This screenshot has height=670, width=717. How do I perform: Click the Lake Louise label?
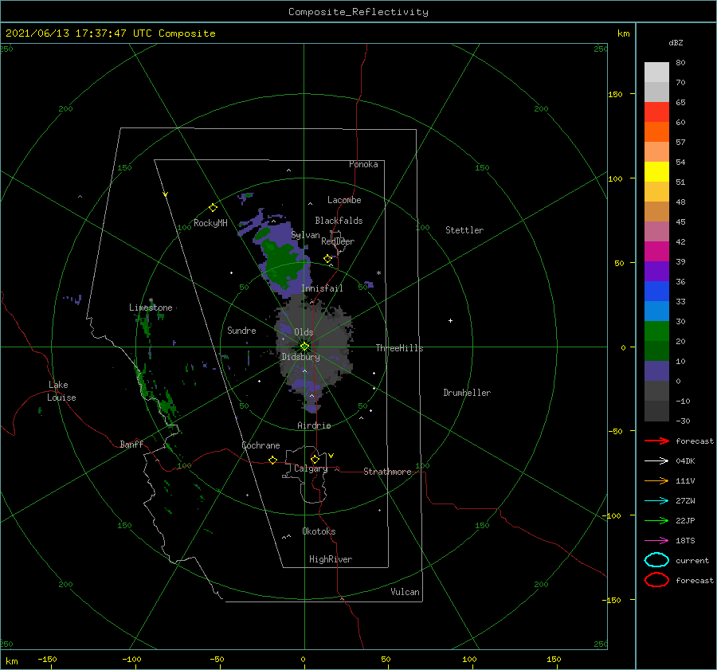point(61,391)
